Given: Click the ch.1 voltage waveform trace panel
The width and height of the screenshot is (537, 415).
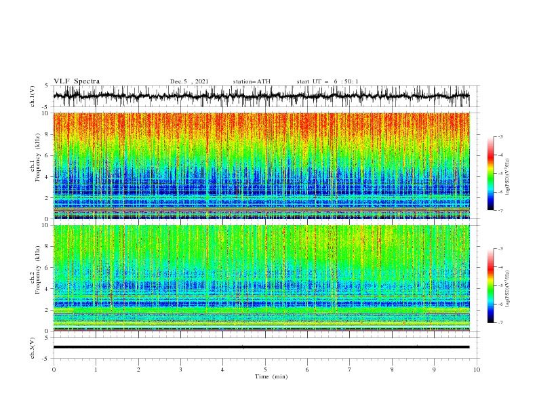Looking at the screenshot, I should [x=261, y=96].
